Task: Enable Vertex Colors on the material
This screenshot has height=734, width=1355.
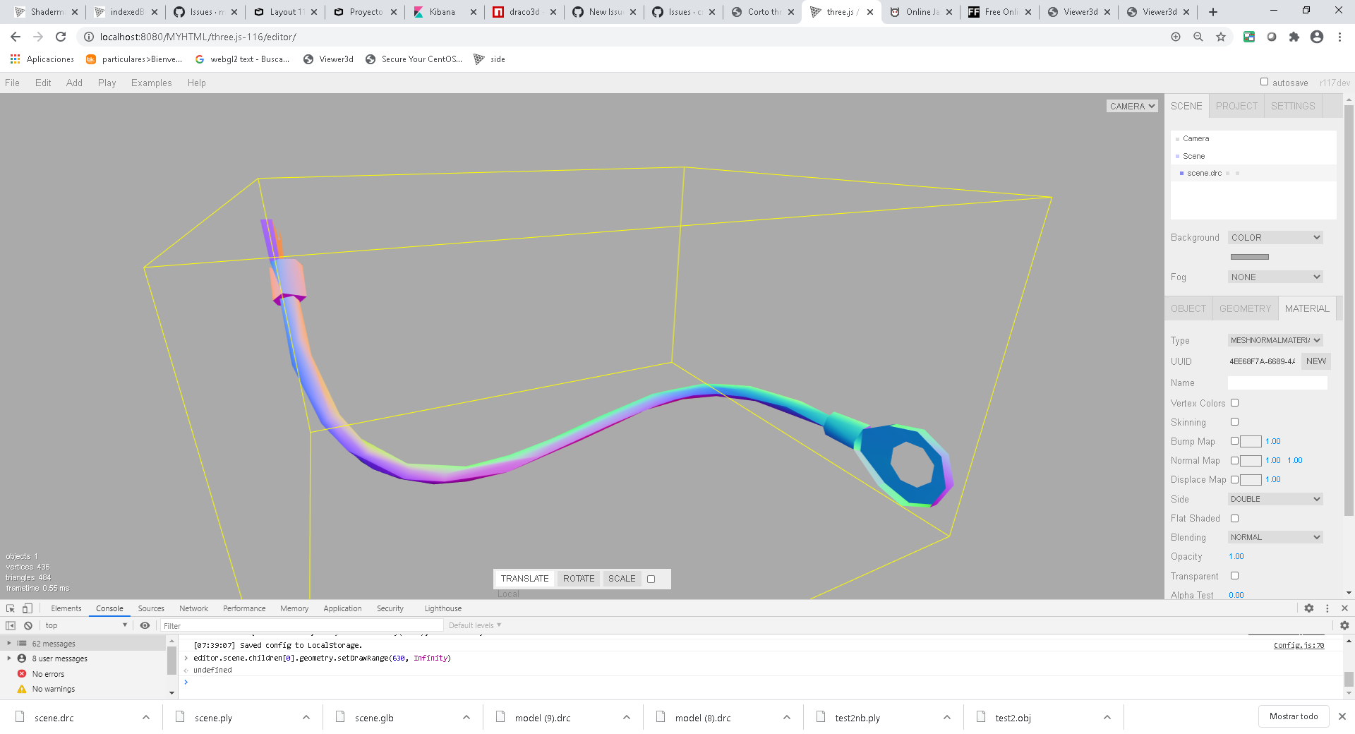Action: (x=1234, y=402)
